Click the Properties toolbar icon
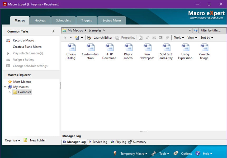Screen dimensions: 227x158 coord(117,38)
